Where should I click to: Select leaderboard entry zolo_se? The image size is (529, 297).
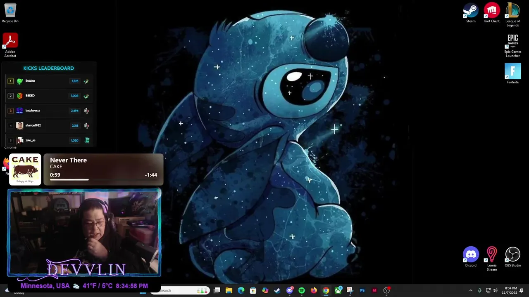tap(49, 140)
